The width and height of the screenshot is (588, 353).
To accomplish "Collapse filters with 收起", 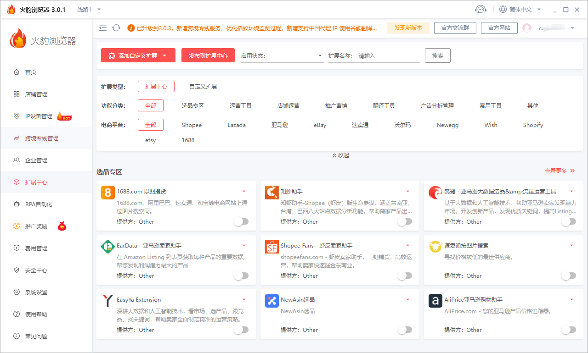I will tap(340, 155).
